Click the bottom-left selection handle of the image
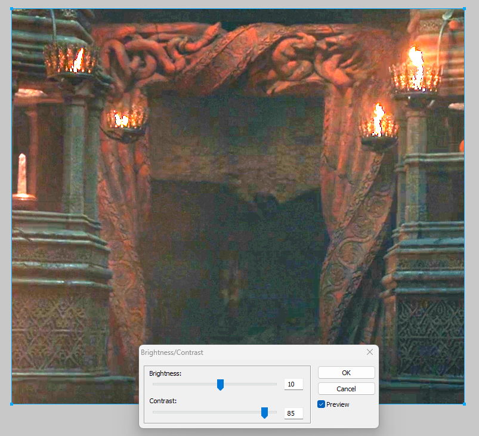Image resolution: width=479 pixels, height=436 pixels. 11,404
